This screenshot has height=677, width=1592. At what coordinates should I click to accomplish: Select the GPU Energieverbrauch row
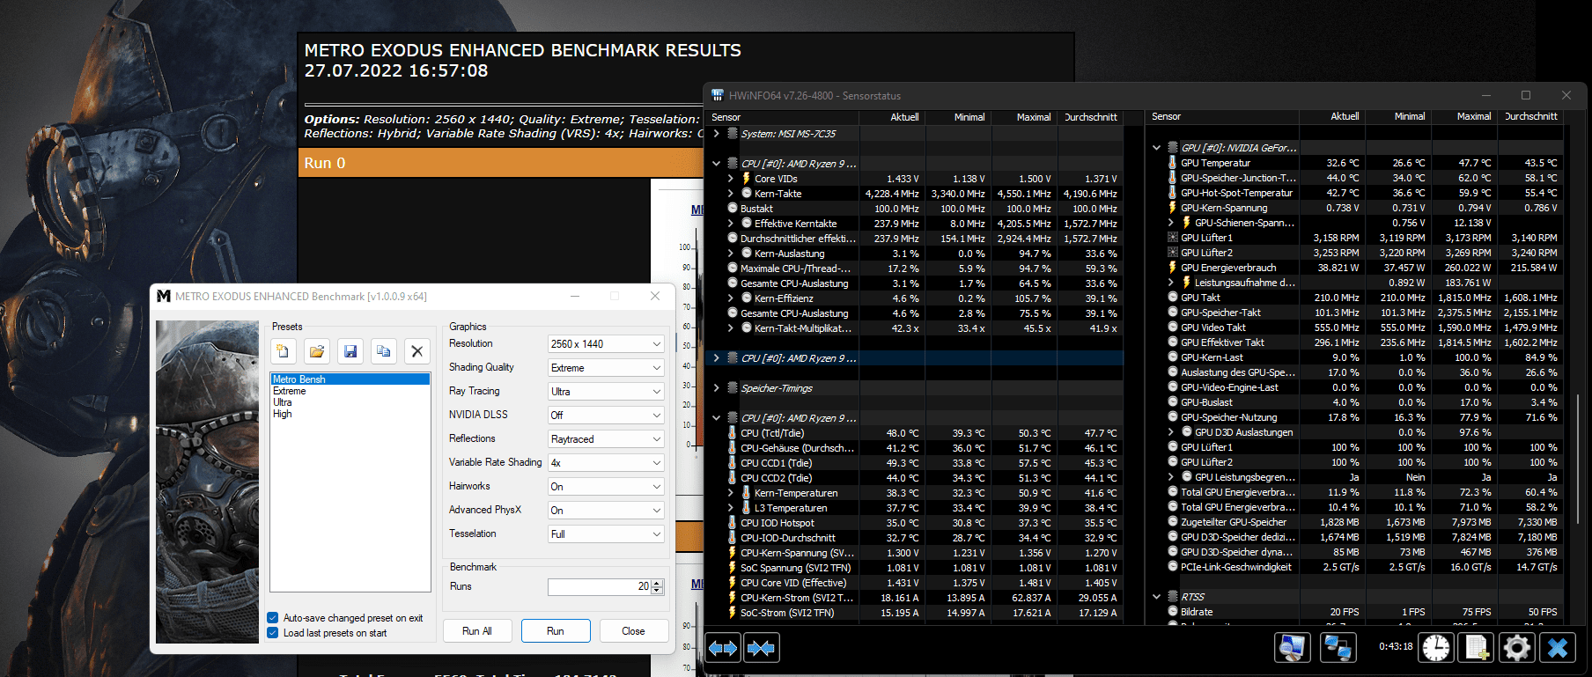(x=1356, y=268)
